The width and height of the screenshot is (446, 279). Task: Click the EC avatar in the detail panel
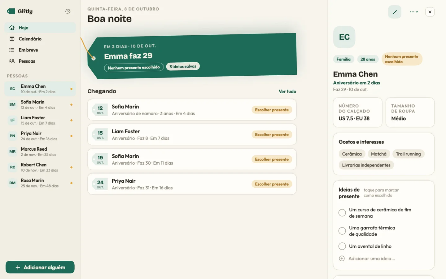coord(344,37)
